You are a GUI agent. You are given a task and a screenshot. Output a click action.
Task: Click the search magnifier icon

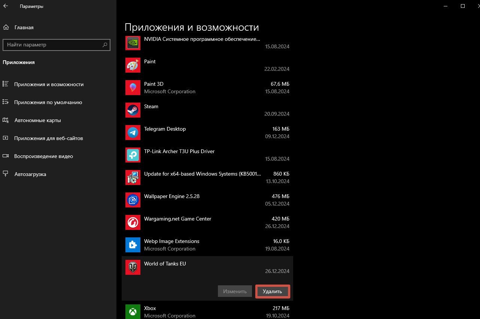pos(105,45)
